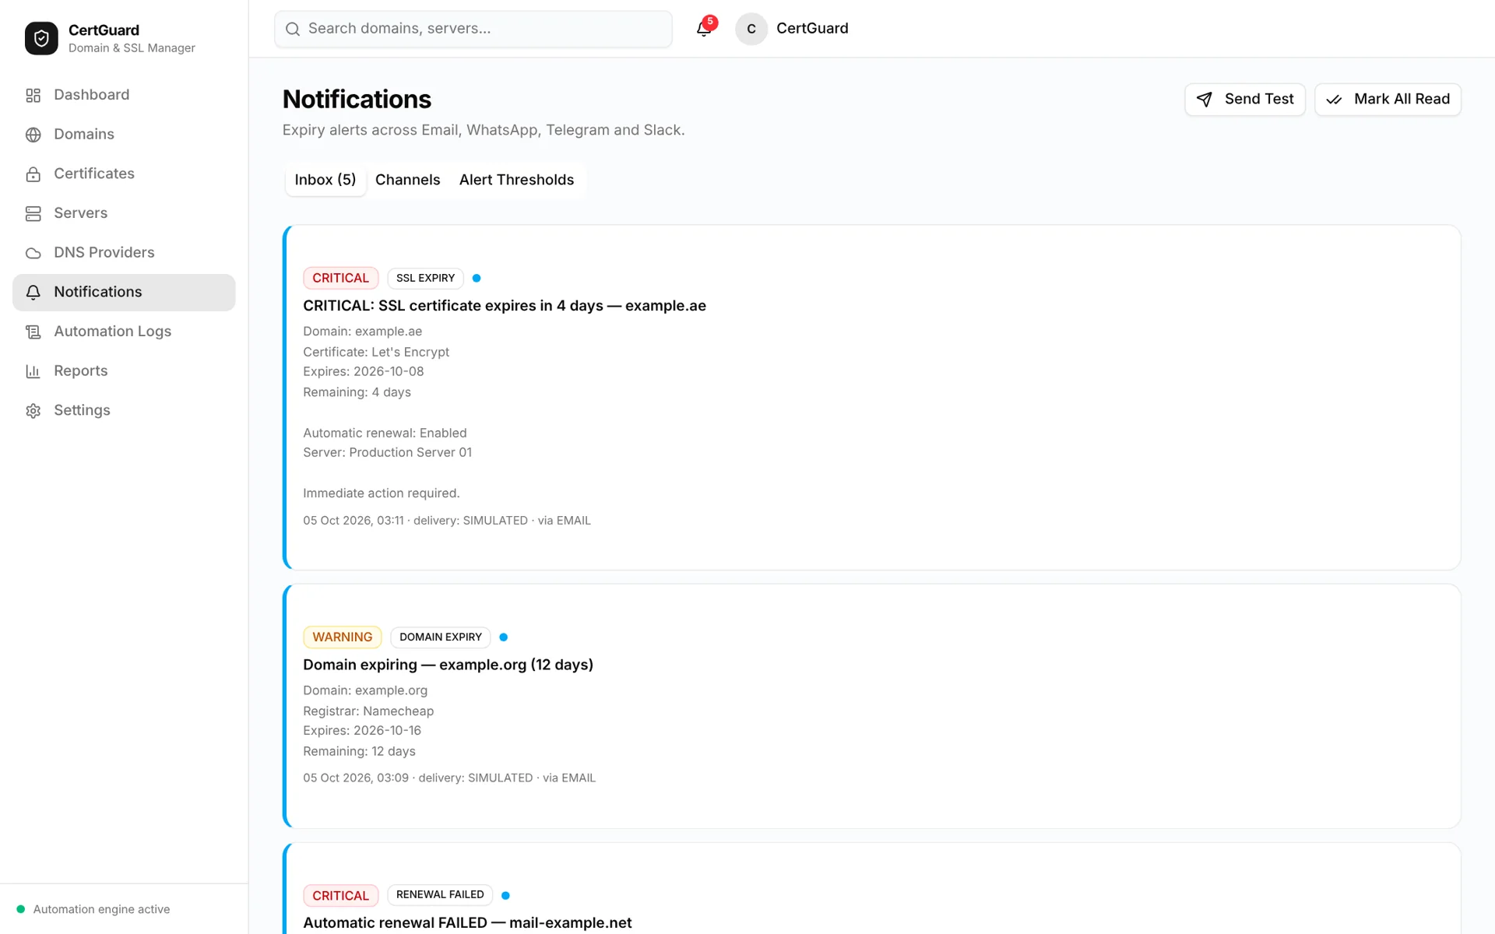Open DNS Providers in sidebar
This screenshot has width=1495, height=934.
124,253
